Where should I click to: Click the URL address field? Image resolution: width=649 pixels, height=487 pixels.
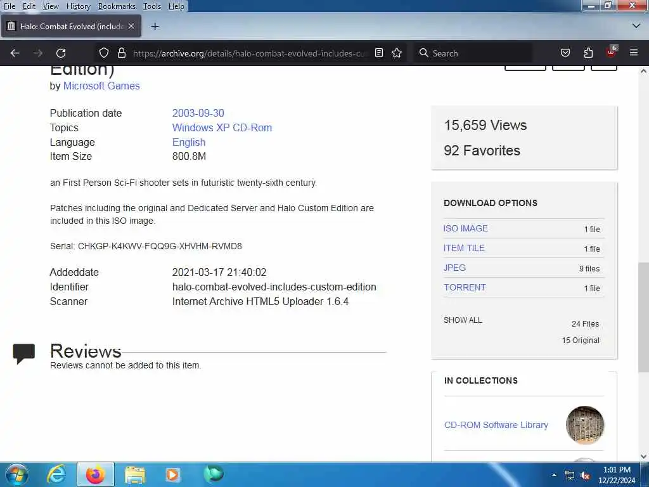(x=250, y=53)
